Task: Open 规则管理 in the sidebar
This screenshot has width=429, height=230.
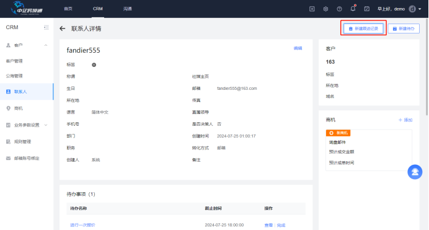Action: (22, 142)
